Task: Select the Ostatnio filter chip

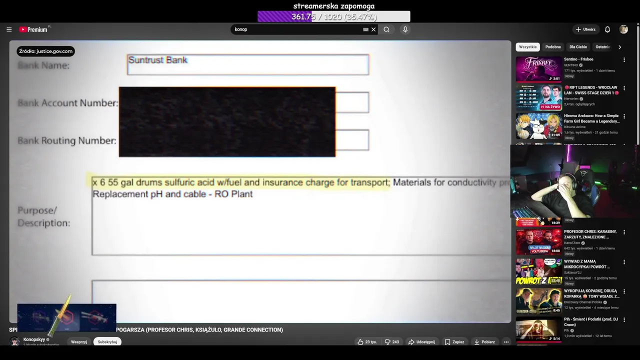Action: pyautogui.click(x=603, y=47)
